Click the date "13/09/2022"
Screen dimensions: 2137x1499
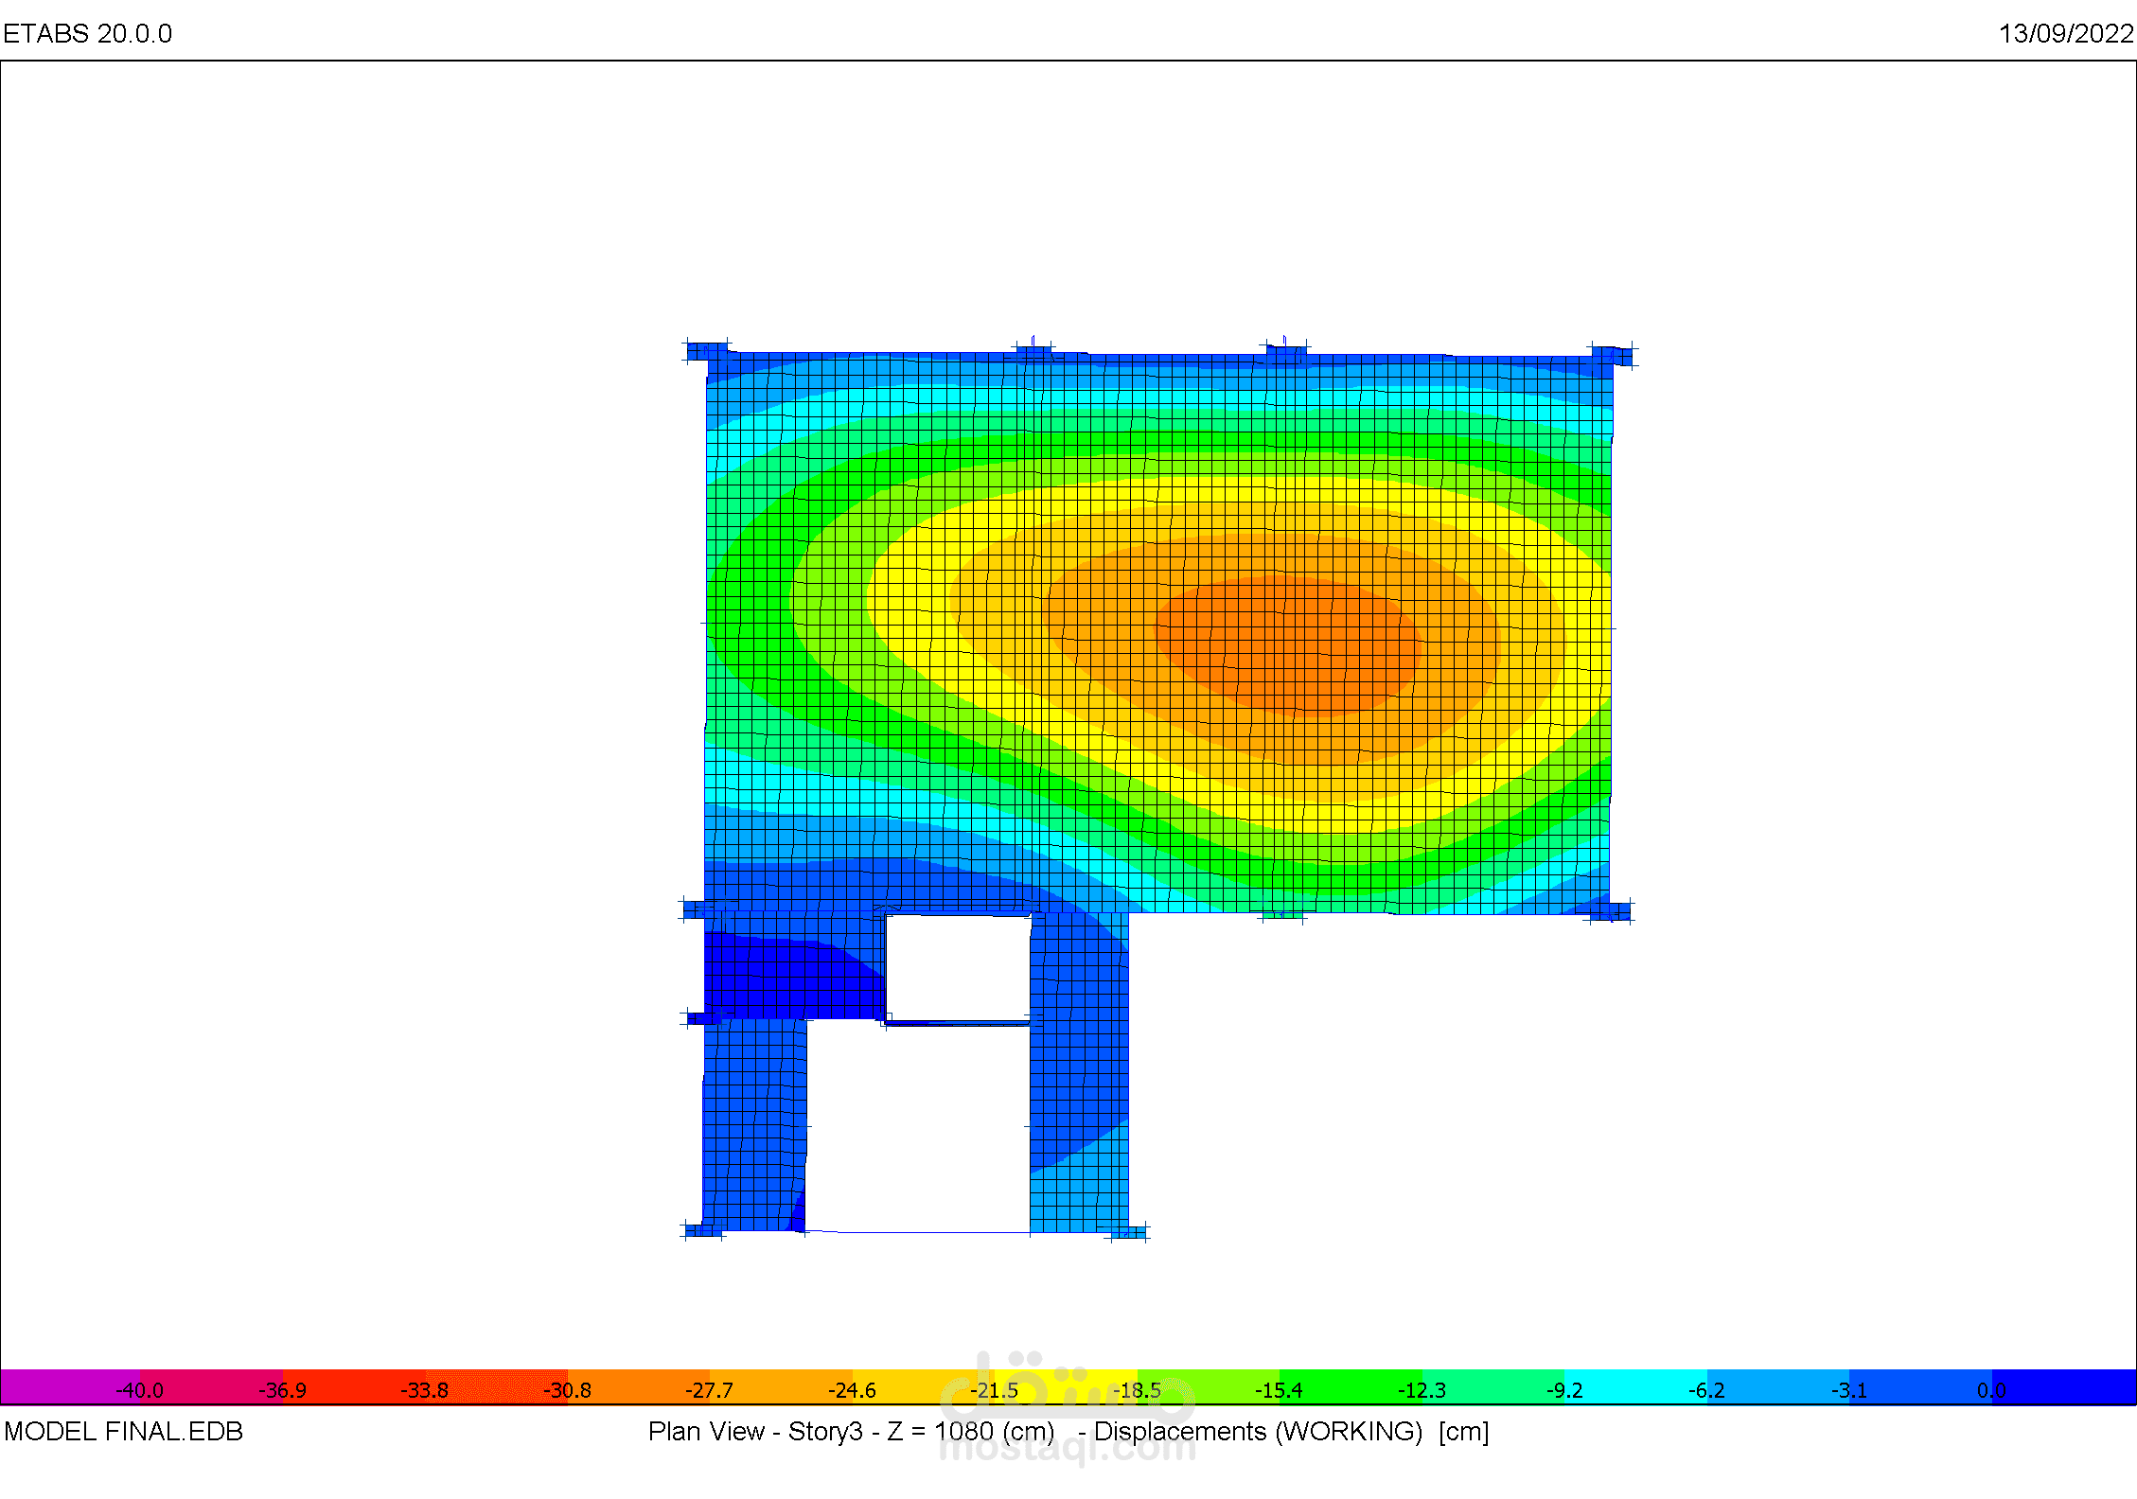click(2066, 34)
